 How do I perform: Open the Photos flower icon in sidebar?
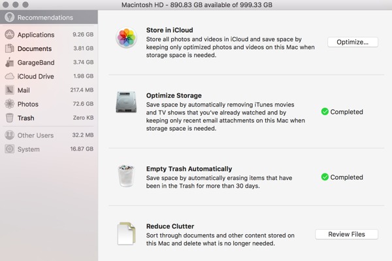pyautogui.click(x=10, y=104)
